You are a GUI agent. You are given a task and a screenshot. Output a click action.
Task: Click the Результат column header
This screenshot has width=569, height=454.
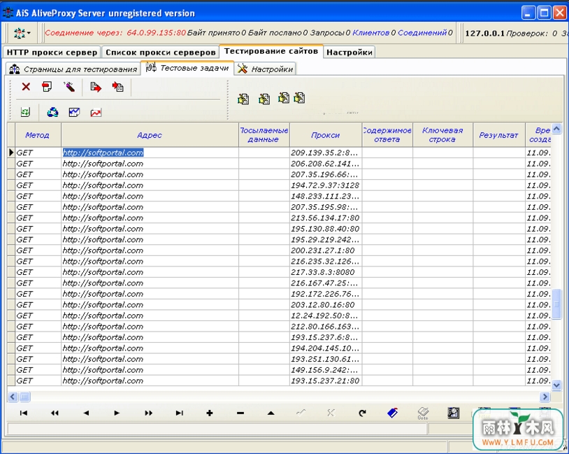point(498,135)
